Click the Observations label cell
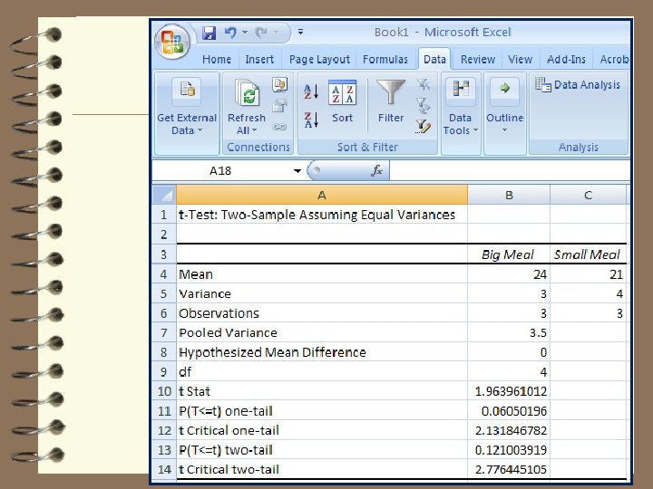Screen dimensions: 653x489 [x=321, y=313]
